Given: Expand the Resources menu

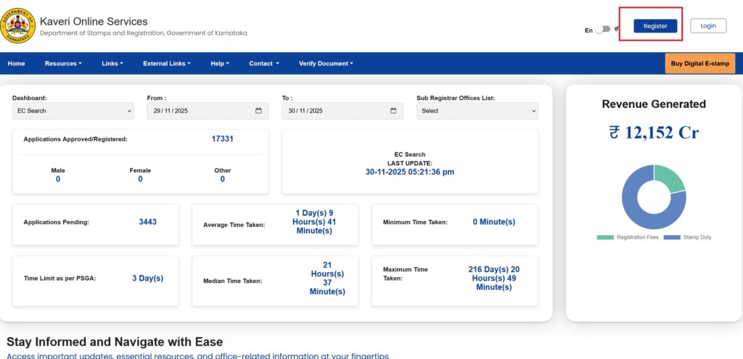Looking at the screenshot, I should [x=63, y=64].
